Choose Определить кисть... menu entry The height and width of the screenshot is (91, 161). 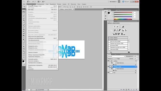coord(43,46)
